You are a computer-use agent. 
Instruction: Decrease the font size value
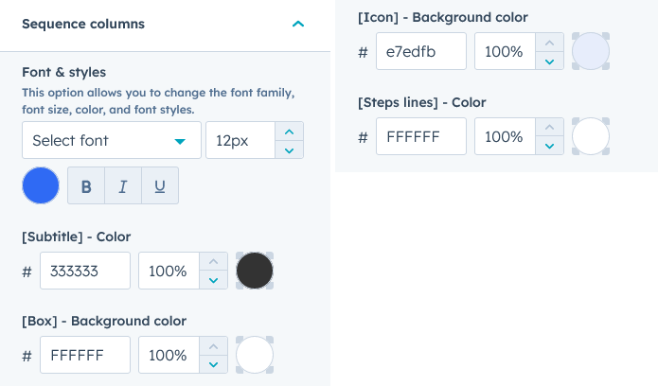[289, 149]
